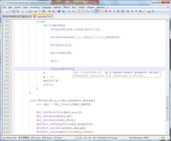Click 'Ln : 97' in status bar
171x141 pixels.
(78, 138)
